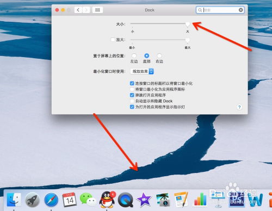Go back with the toolbar back arrow

78,10
